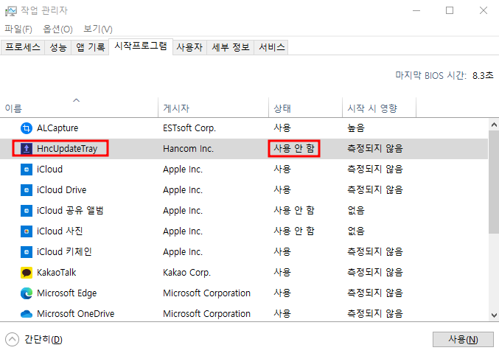The width and height of the screenshot is (499, 356).
Task: Click ESTsoft Corp. publisher cell
Action: point(189,128)
